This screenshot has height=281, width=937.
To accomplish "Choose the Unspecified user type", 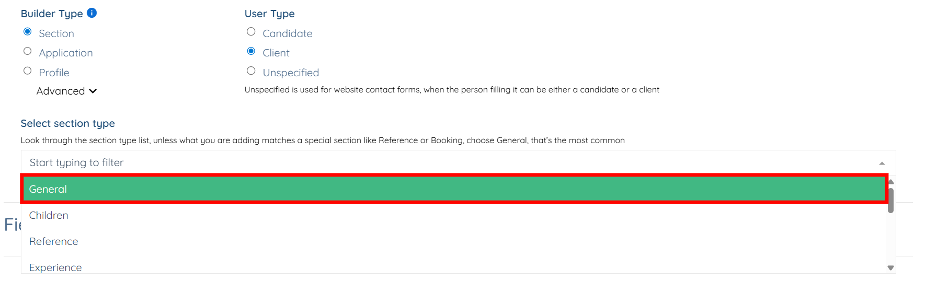I will (x=251, y=71).
